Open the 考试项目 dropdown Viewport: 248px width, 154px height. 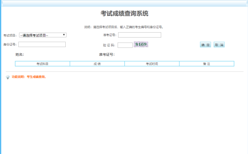point(43,35)
